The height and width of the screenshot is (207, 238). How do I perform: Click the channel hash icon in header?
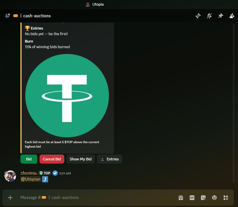[7, 16]
